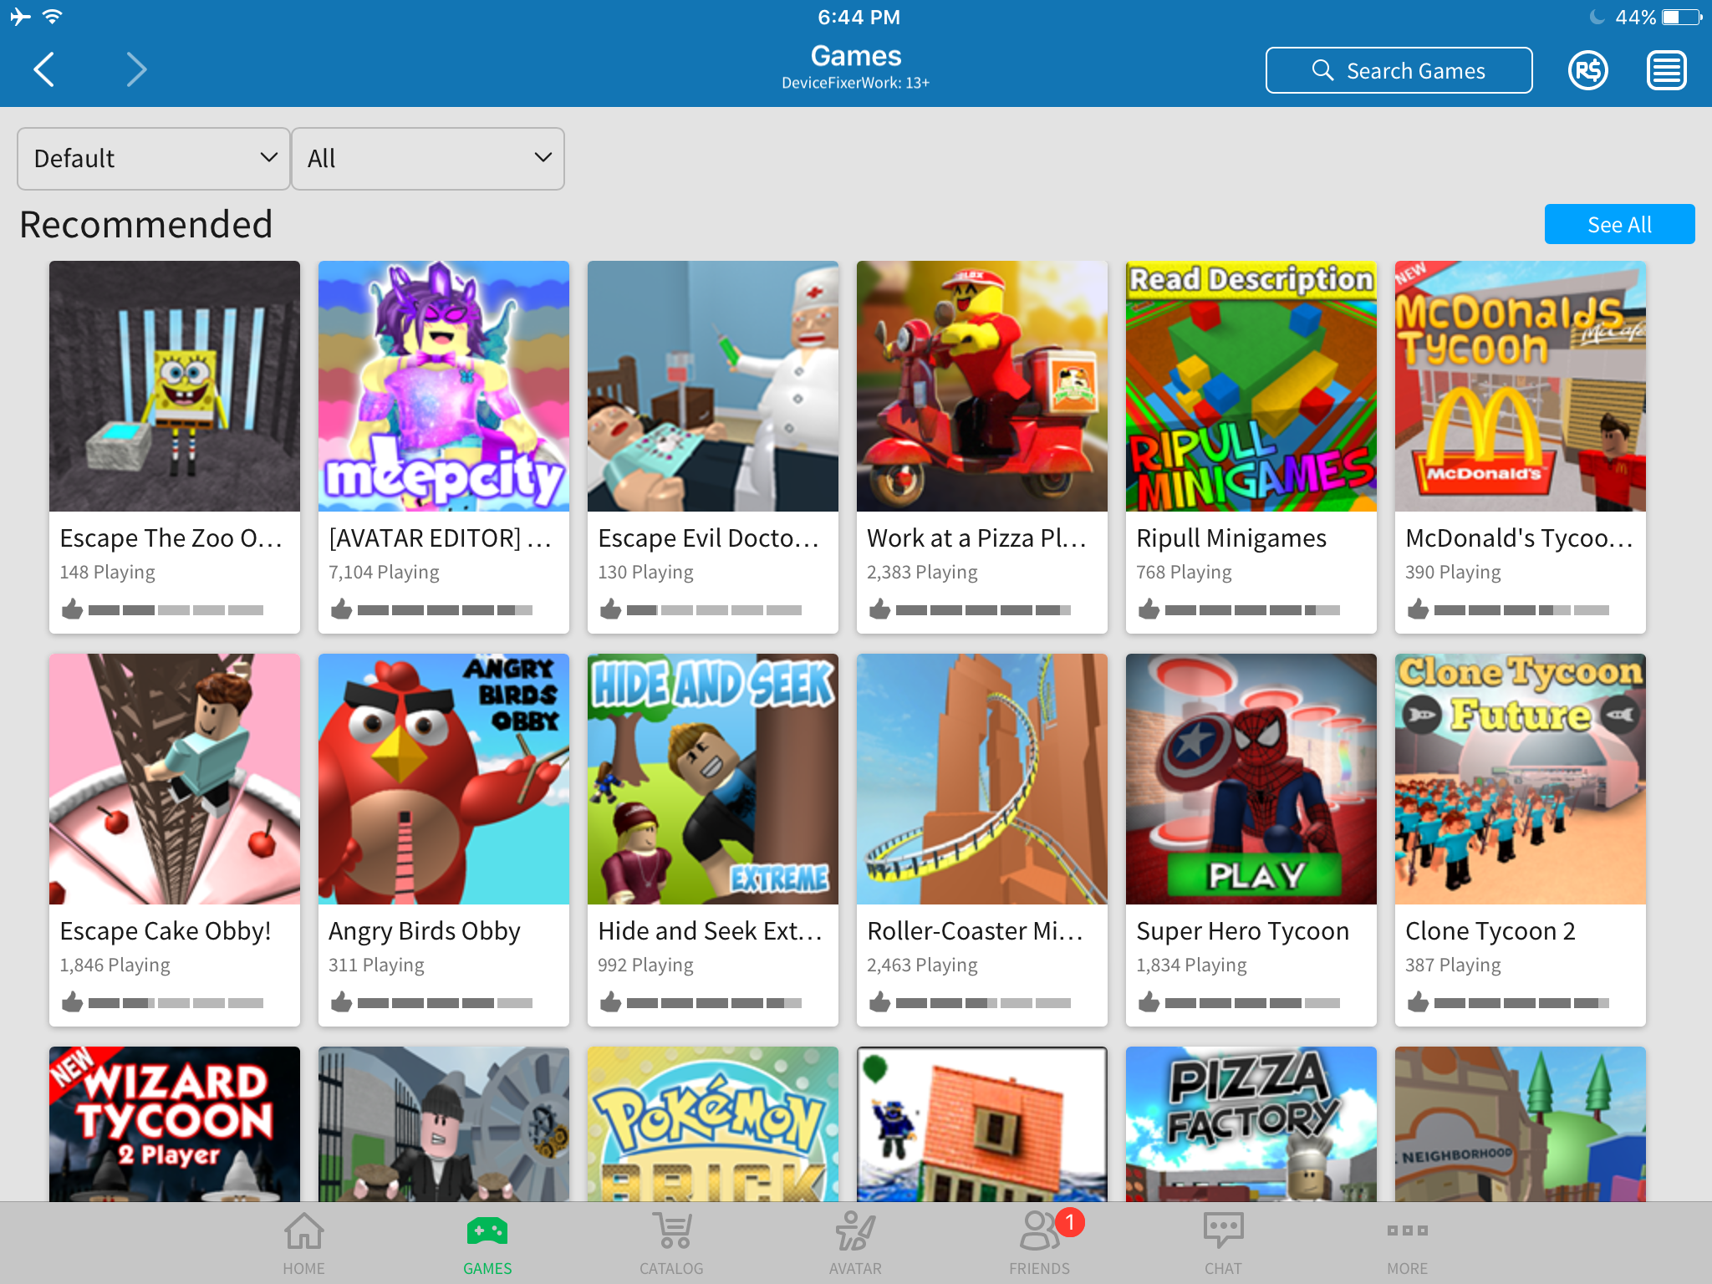Click thumbs-up icon under Angry Birds Obby
Screen dimensions: 1712x1284
(341, 1001)
